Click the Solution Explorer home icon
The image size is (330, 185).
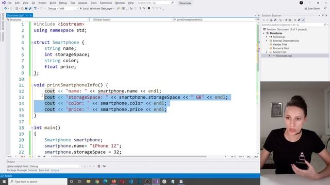click(x=271, y=20)
